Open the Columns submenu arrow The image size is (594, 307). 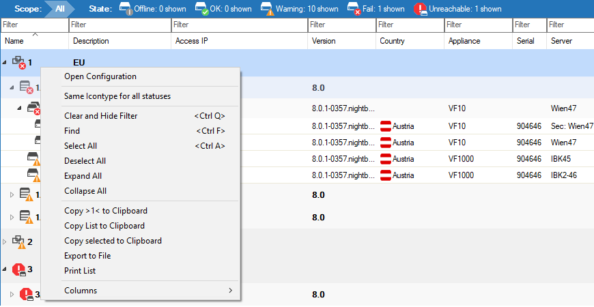[x=230, y=291]
